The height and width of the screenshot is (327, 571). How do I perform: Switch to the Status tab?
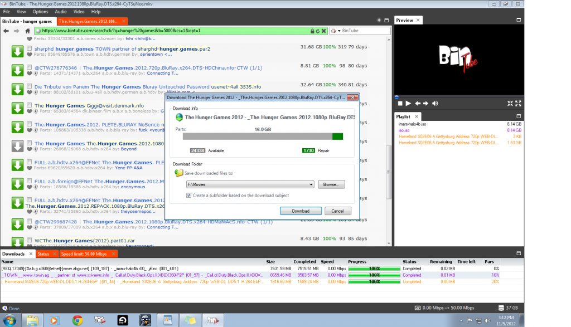(x=43, y=254)
